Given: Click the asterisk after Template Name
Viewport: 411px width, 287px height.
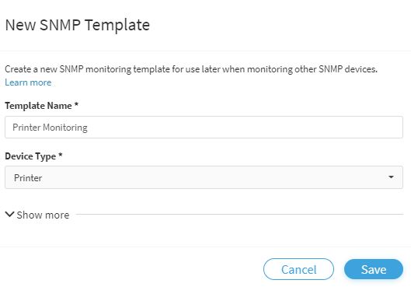Looking at the screenshot, I should (x=76, y=104).
